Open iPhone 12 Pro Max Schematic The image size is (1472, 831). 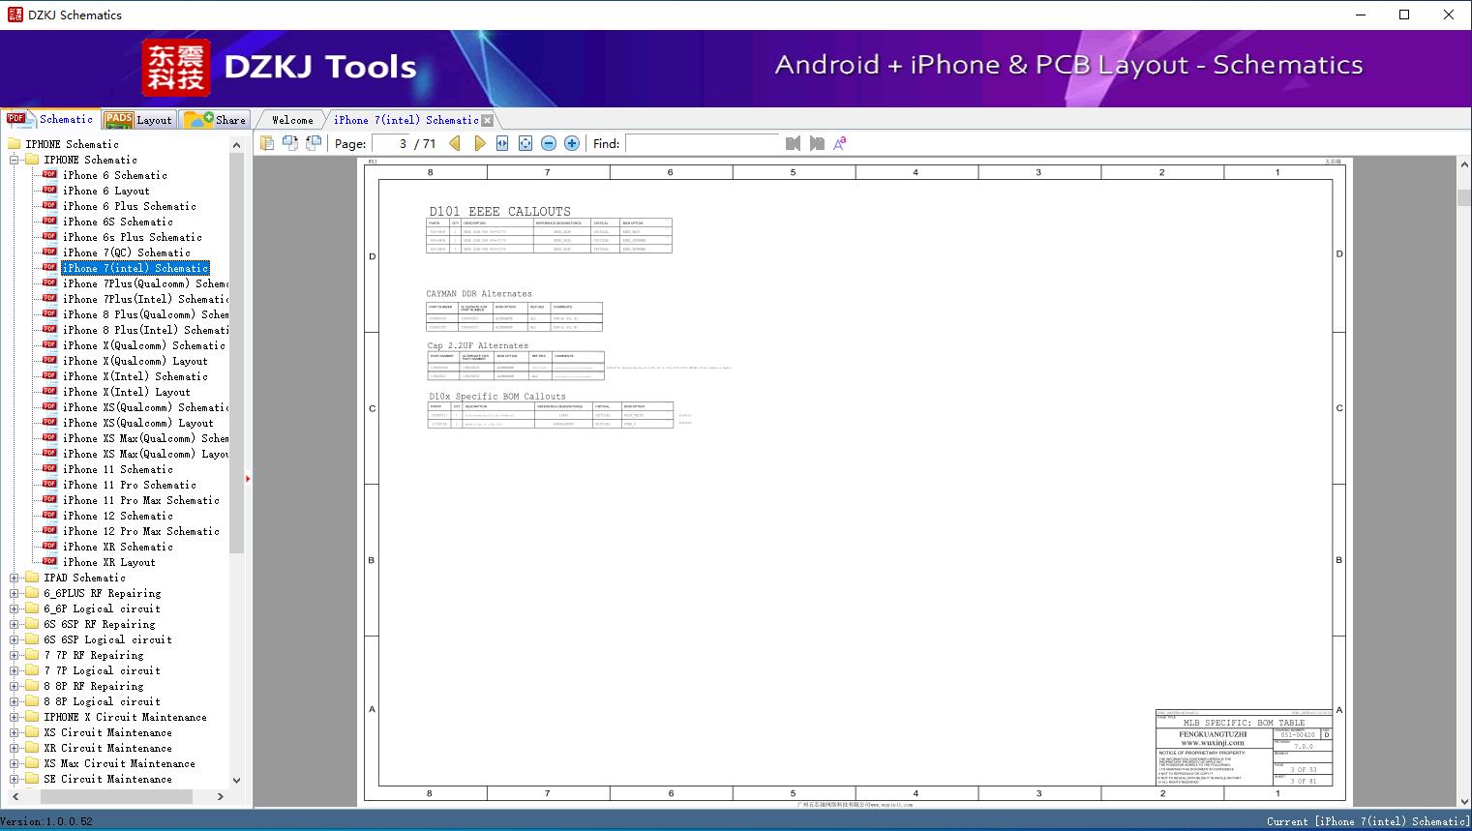pyautogui.click(x=141, y=531)
